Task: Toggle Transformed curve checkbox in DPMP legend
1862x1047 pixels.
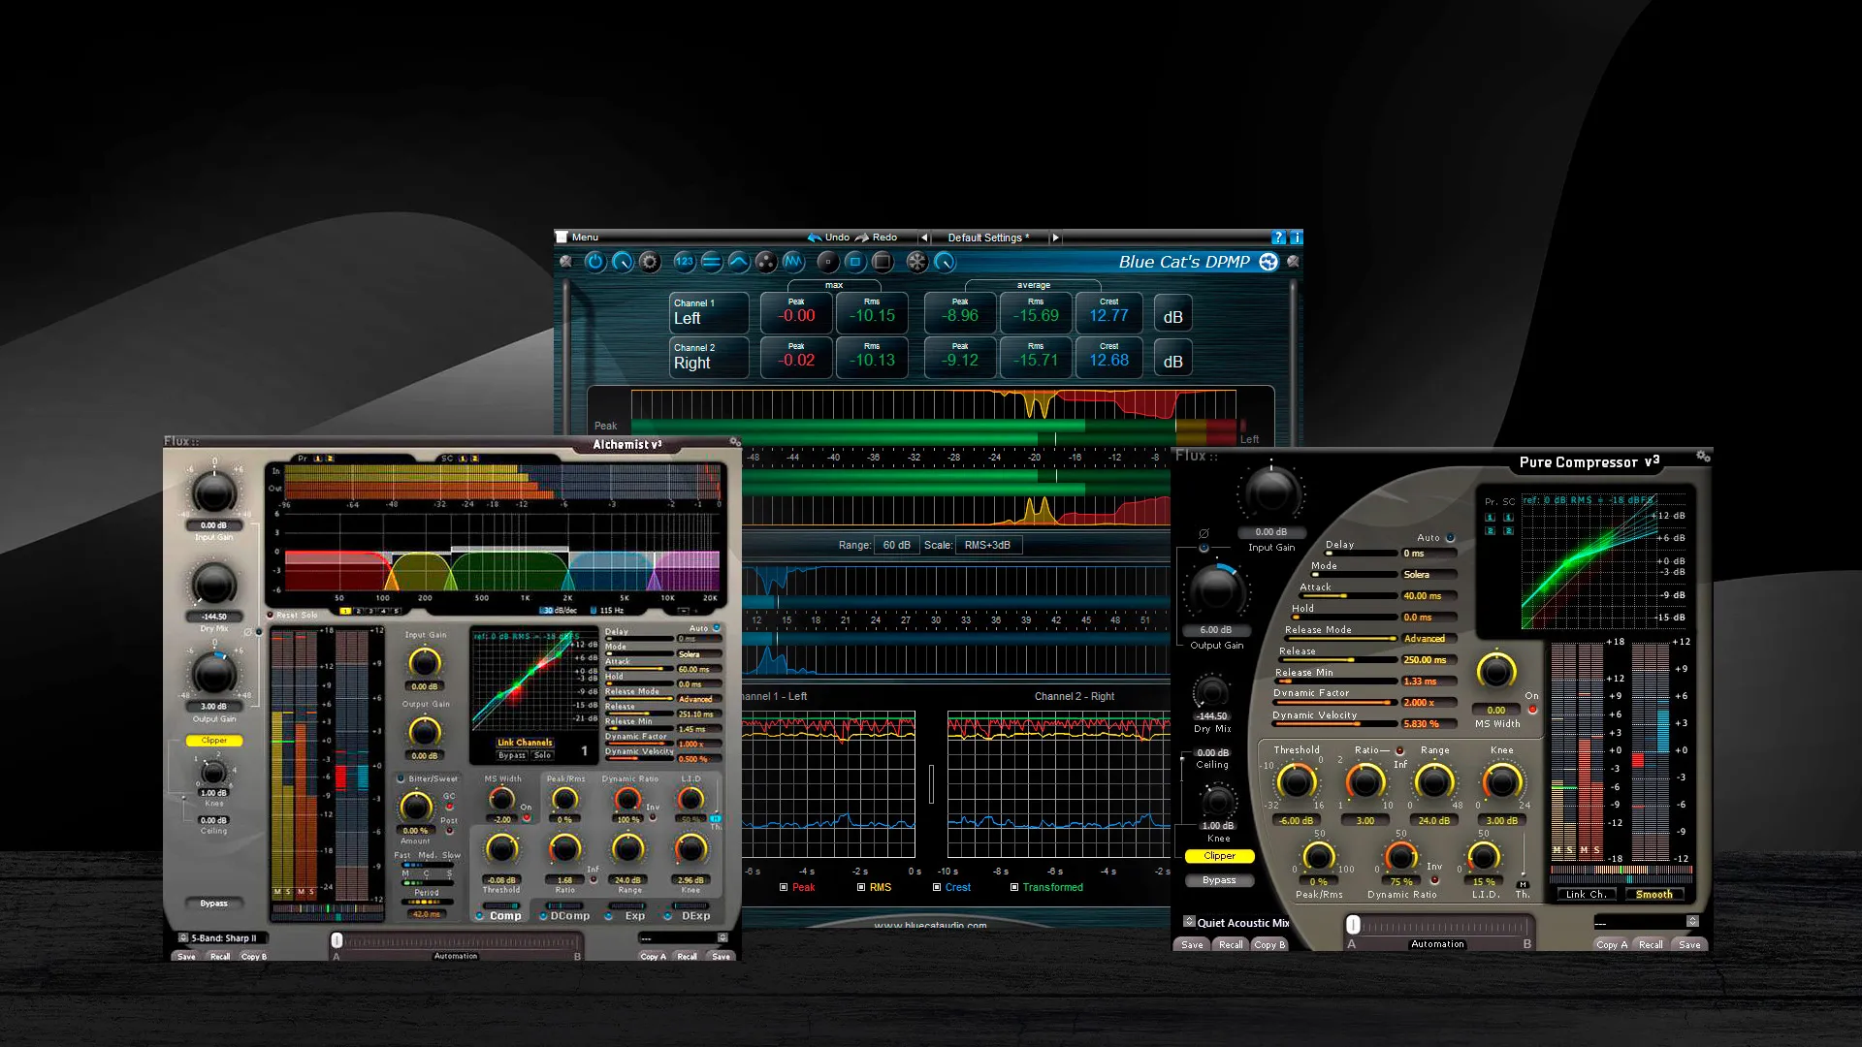Action: (1014, 887)
